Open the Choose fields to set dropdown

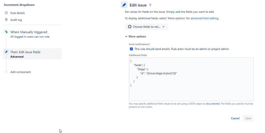(146, 27)
